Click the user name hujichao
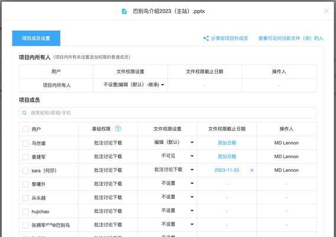336x237 pixels. tap(40, 212)
